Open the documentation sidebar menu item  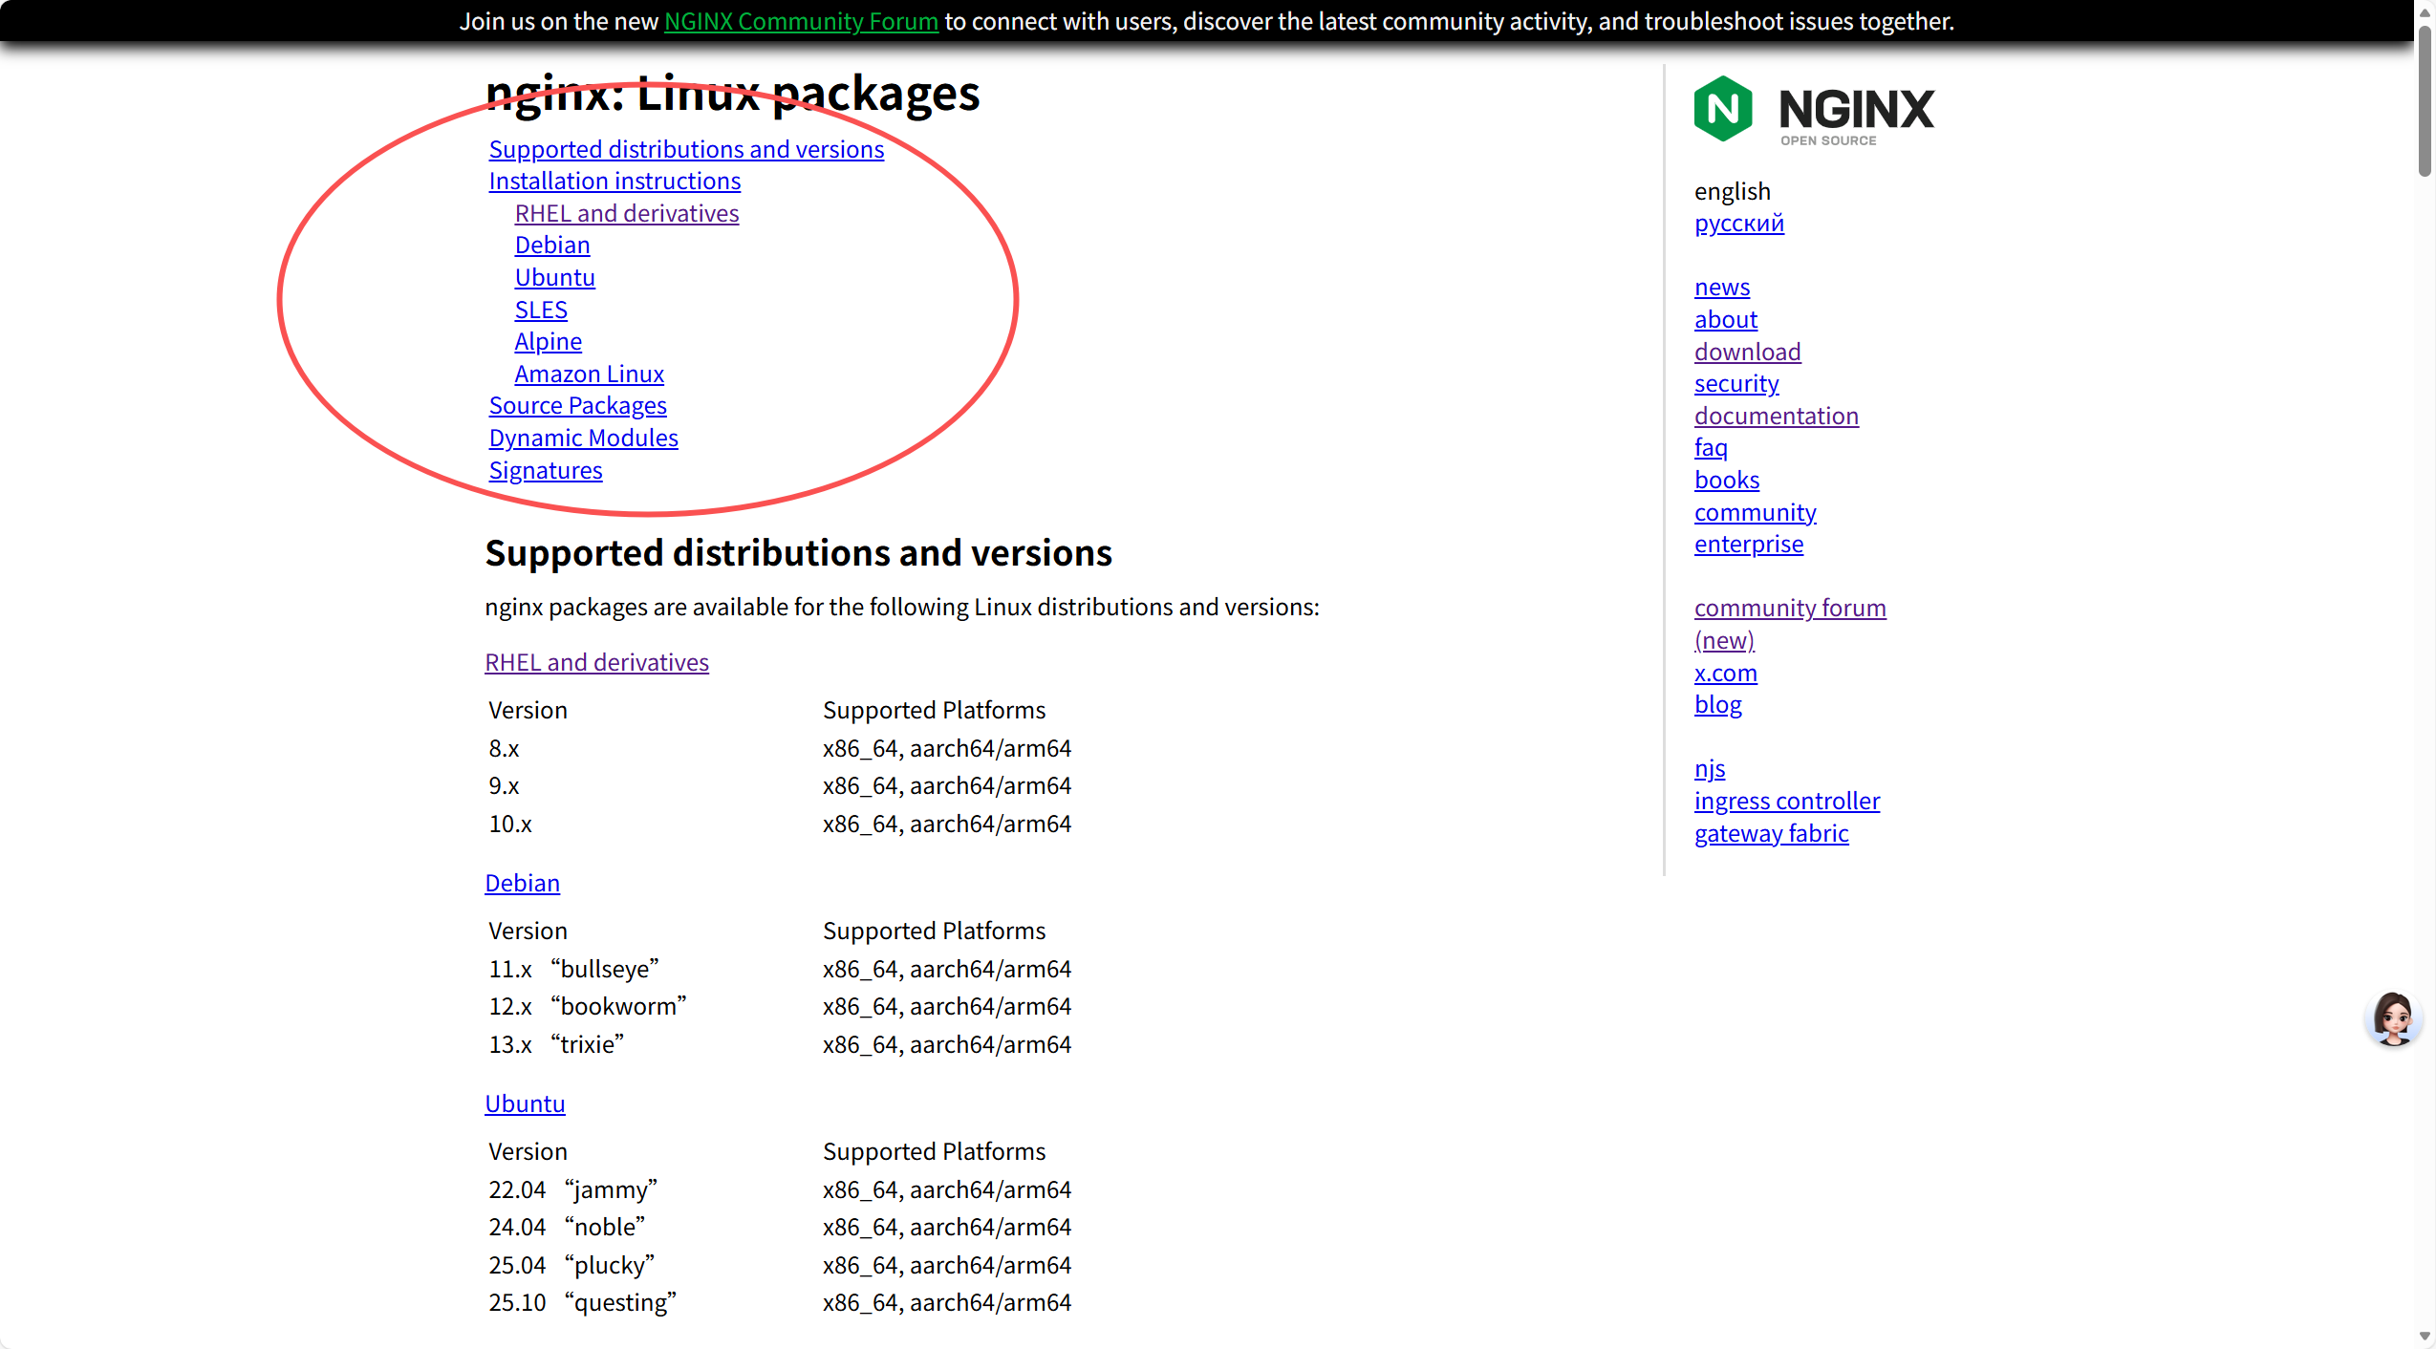pyautogui.click(x=1776, y=416)
